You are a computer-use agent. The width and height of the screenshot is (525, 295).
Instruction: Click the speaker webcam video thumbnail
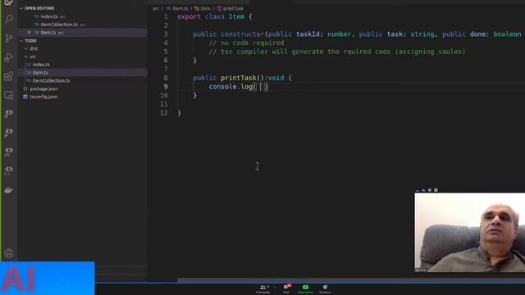[x=470, y=232]
